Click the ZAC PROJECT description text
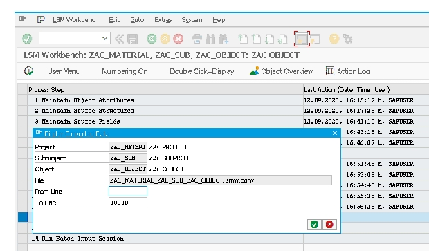The image size is (429, 251). click(x=168, y=147)
